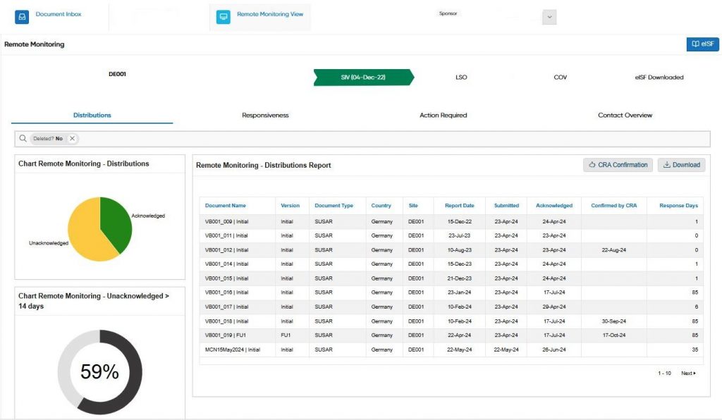Switch to the Responsiveness tab
Viewport: 722px width, 420px height.
point(265,115)
